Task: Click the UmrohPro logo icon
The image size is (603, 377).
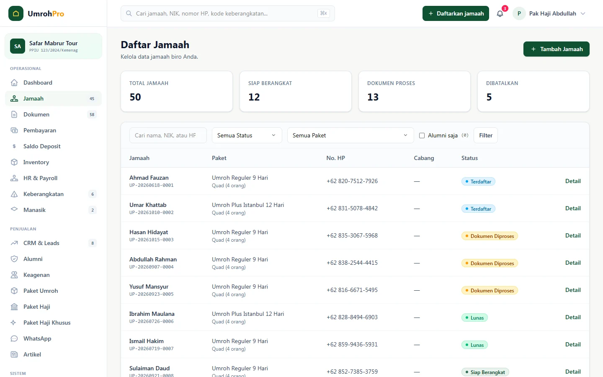Action: click(x=16, y=13)
